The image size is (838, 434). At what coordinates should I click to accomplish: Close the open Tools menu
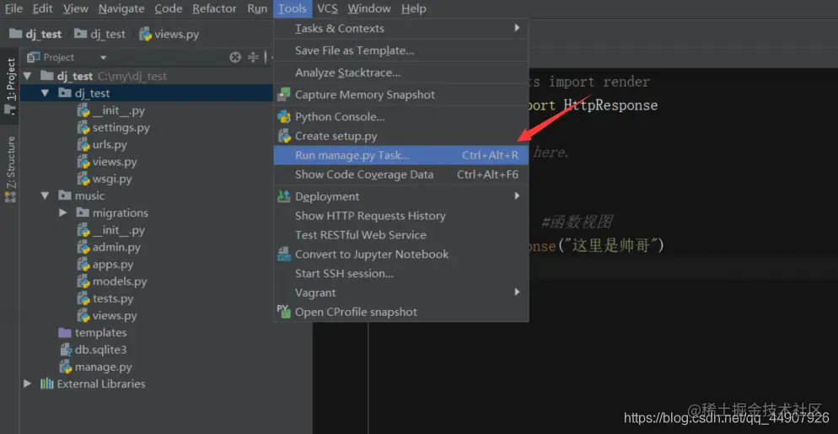tap(293, 8)
